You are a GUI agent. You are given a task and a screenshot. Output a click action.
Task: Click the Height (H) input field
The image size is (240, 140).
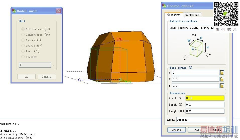point(205,111)
